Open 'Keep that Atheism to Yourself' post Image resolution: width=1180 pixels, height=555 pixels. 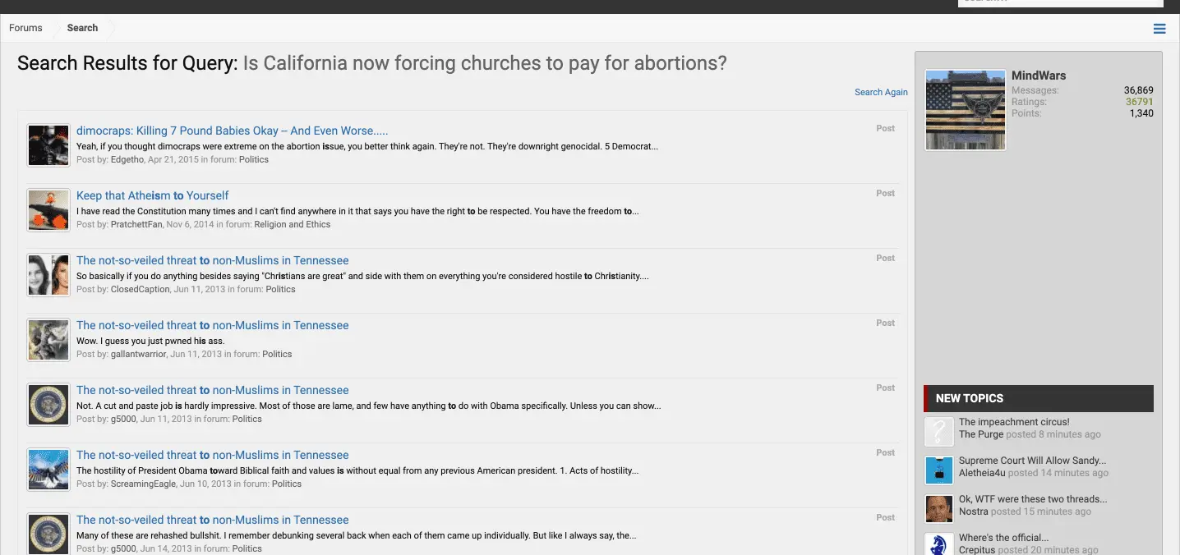pyautogui.click(x=152, y=195)
